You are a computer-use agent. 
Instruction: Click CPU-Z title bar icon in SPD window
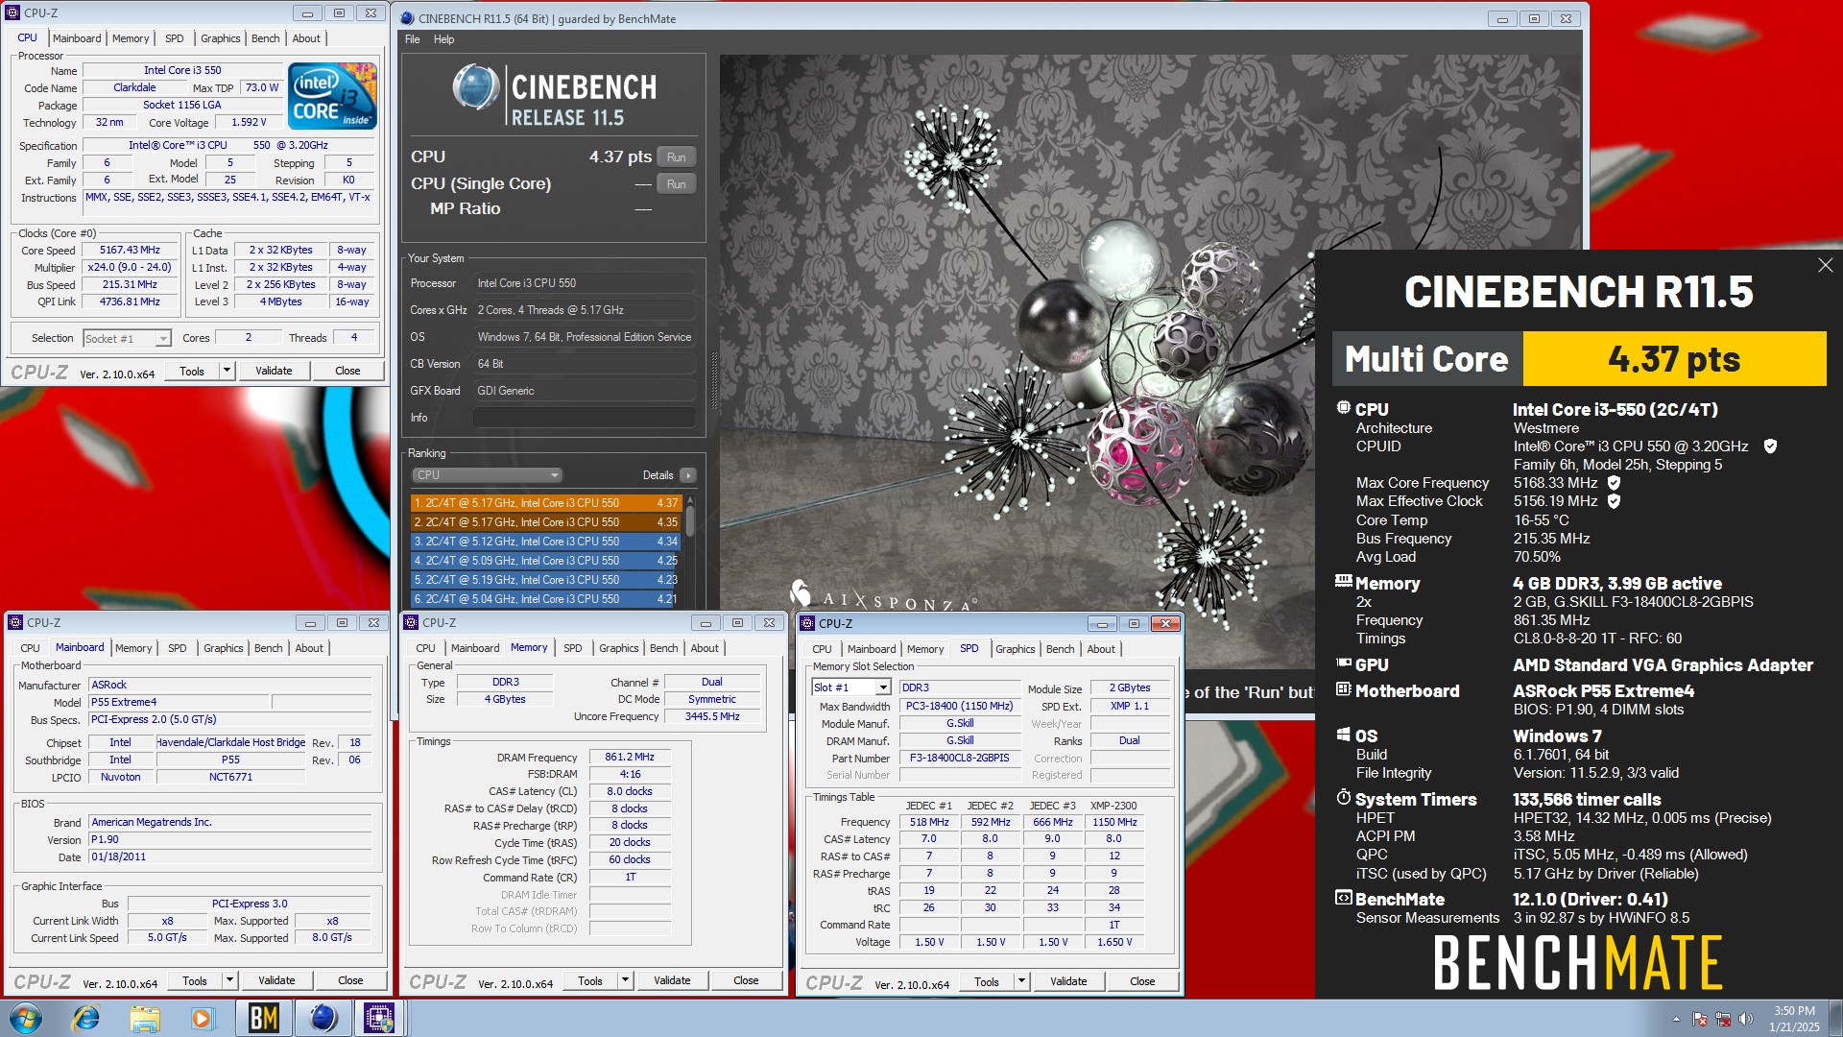tap(807, 623)
